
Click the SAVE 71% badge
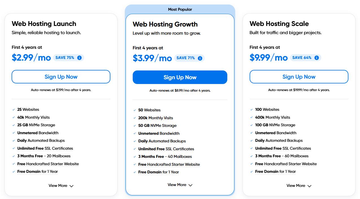coord(186,58)
